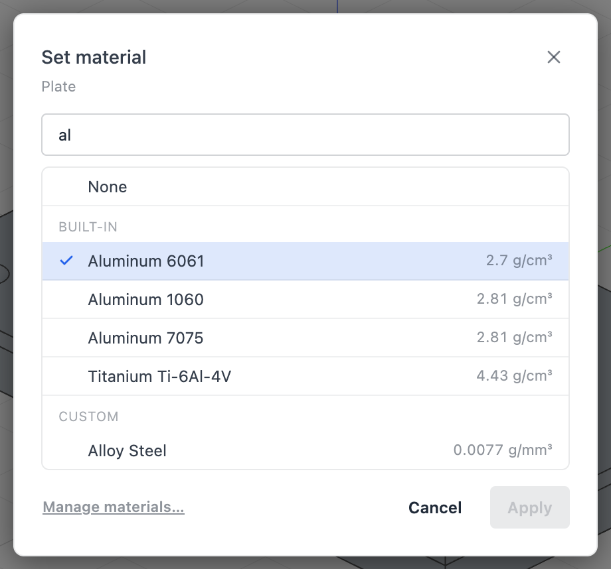
Task: Cancel the material selection
Action: [x=435, y=507]
